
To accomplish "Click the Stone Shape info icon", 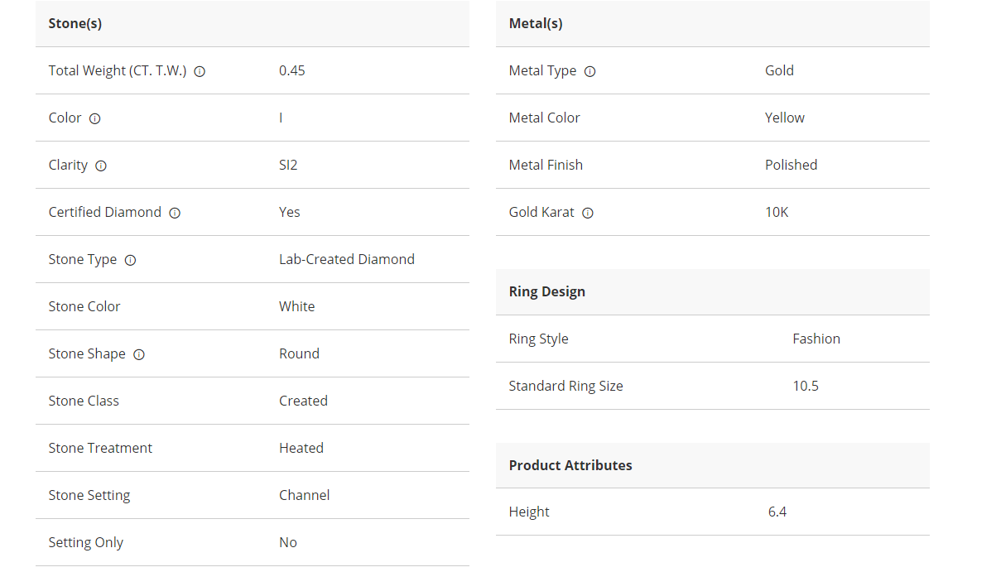I will pyautogui.click(x=139, y=354).
